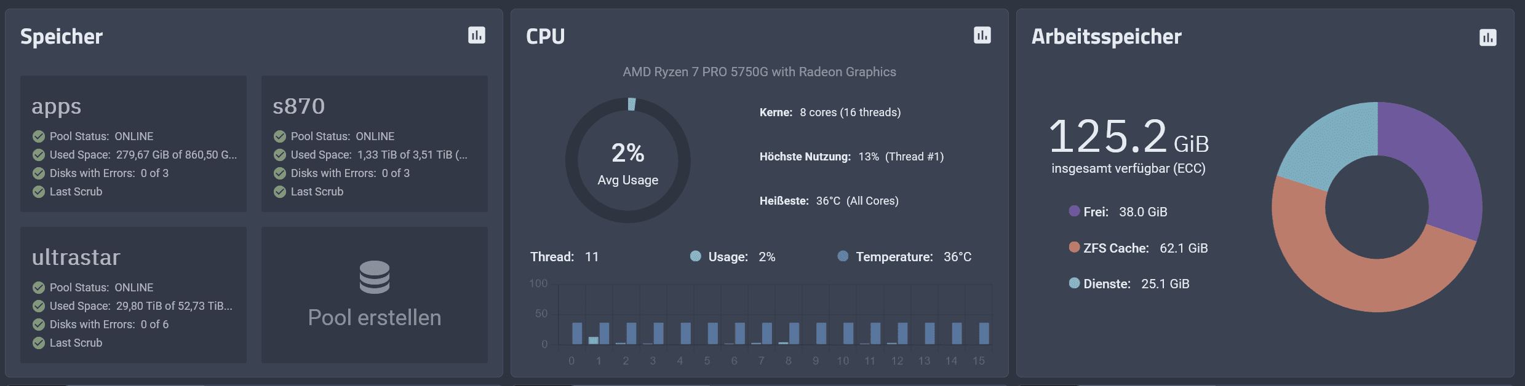Click the ZFS Cache legend dot
Viewport: 1525px width, 386px height.
pyautogui.click(x=1074, y=247)
